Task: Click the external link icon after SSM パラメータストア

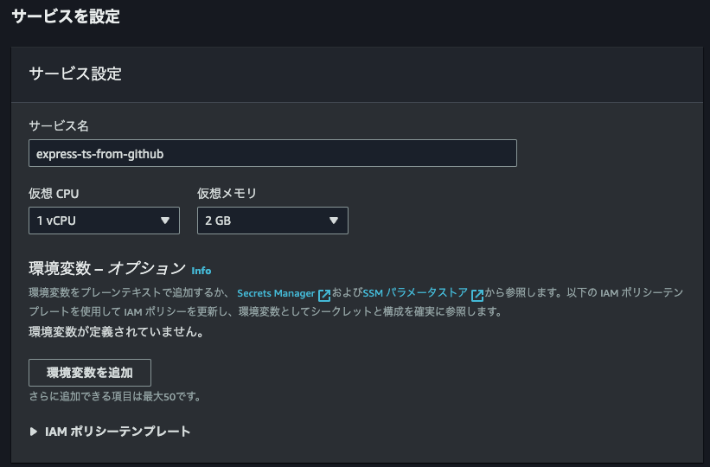Action: tap(477, 295)
